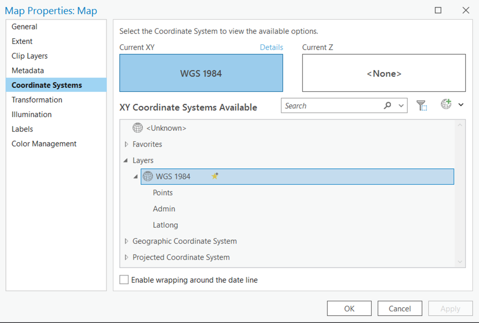Open the add coordinate system dropdown arrow
Viewport: 479px width, 323px height.
click(461, 104)
